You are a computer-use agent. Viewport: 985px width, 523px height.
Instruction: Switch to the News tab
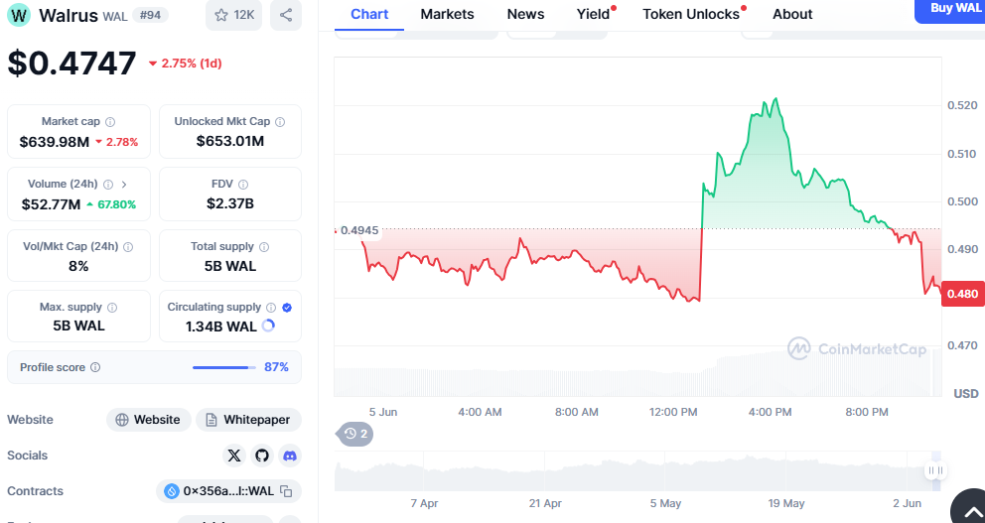click(x=526, y=14)
